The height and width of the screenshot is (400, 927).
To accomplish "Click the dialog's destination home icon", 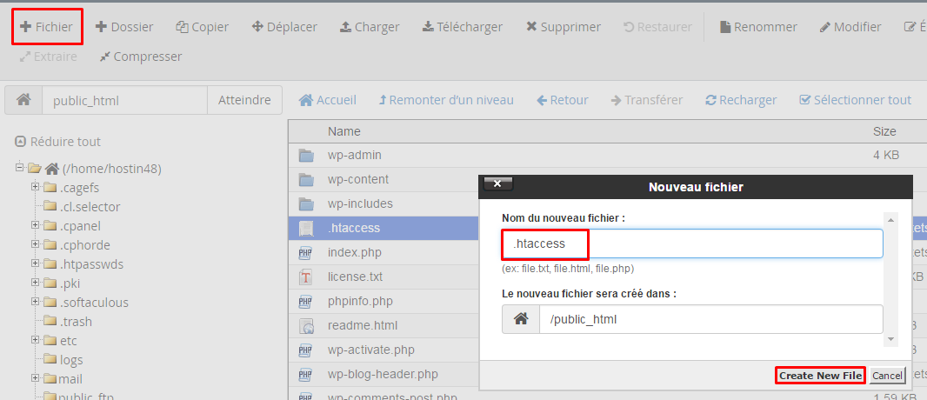I will pos(521,319).
